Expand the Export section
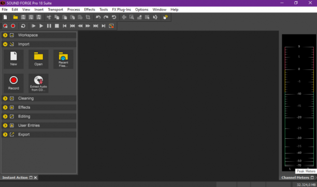The width and height of the screenshot is (317, 187). (5, 135)
